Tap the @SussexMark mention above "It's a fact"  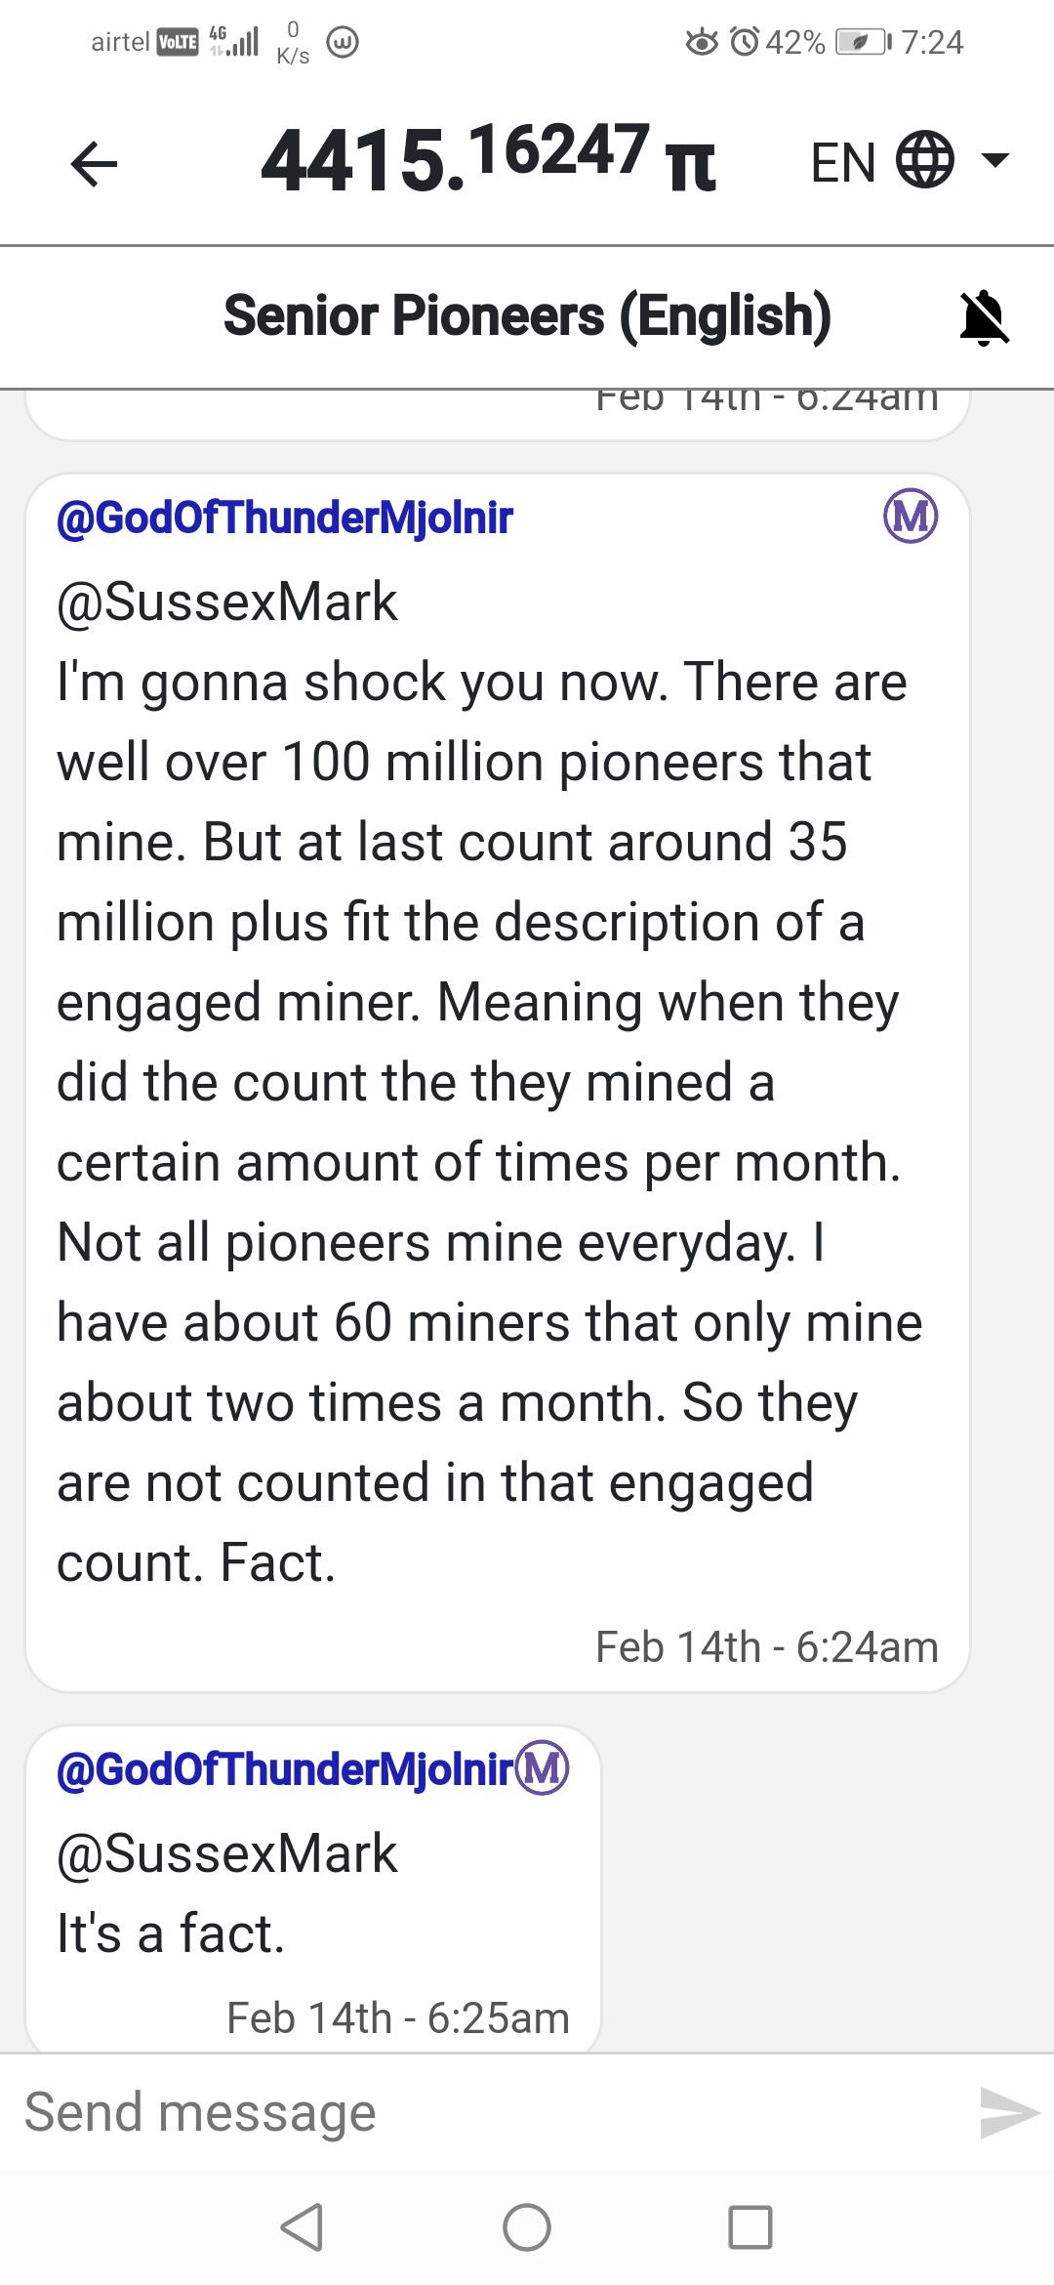pyautogui.click(x=227, y=1853)
